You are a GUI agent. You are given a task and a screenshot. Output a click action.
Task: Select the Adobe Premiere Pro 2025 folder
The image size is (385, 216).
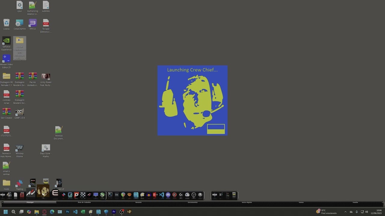click(20, 48)
